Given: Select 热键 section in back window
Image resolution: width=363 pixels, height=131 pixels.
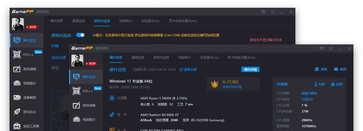Looking at the screenshot, I should [55, 46].
